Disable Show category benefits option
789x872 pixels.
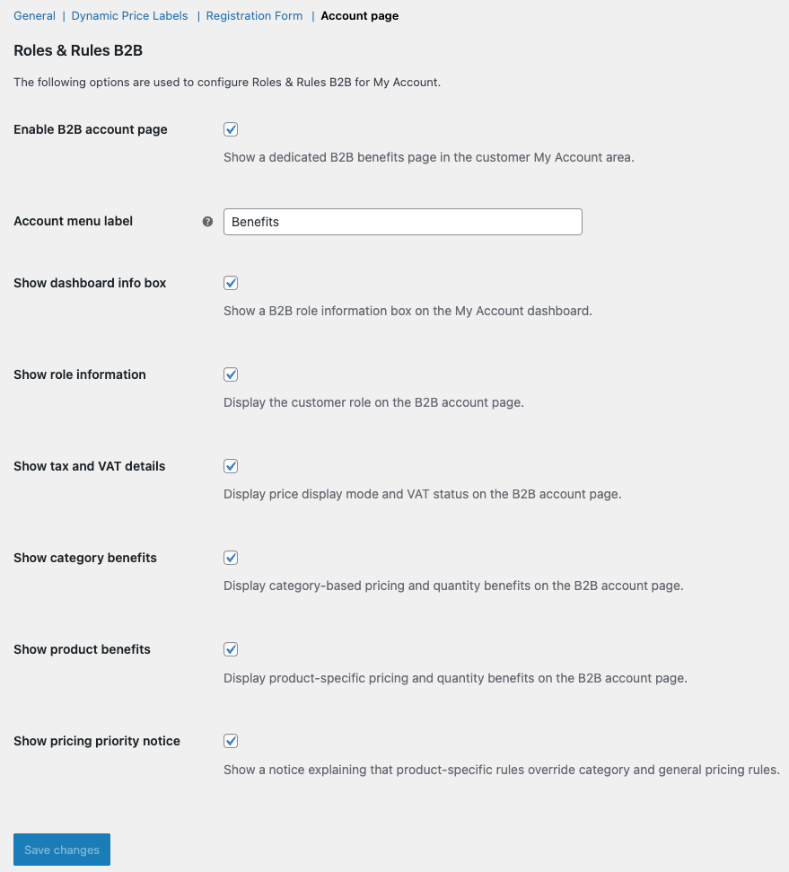pyautogui.click(x=231, y=558)
